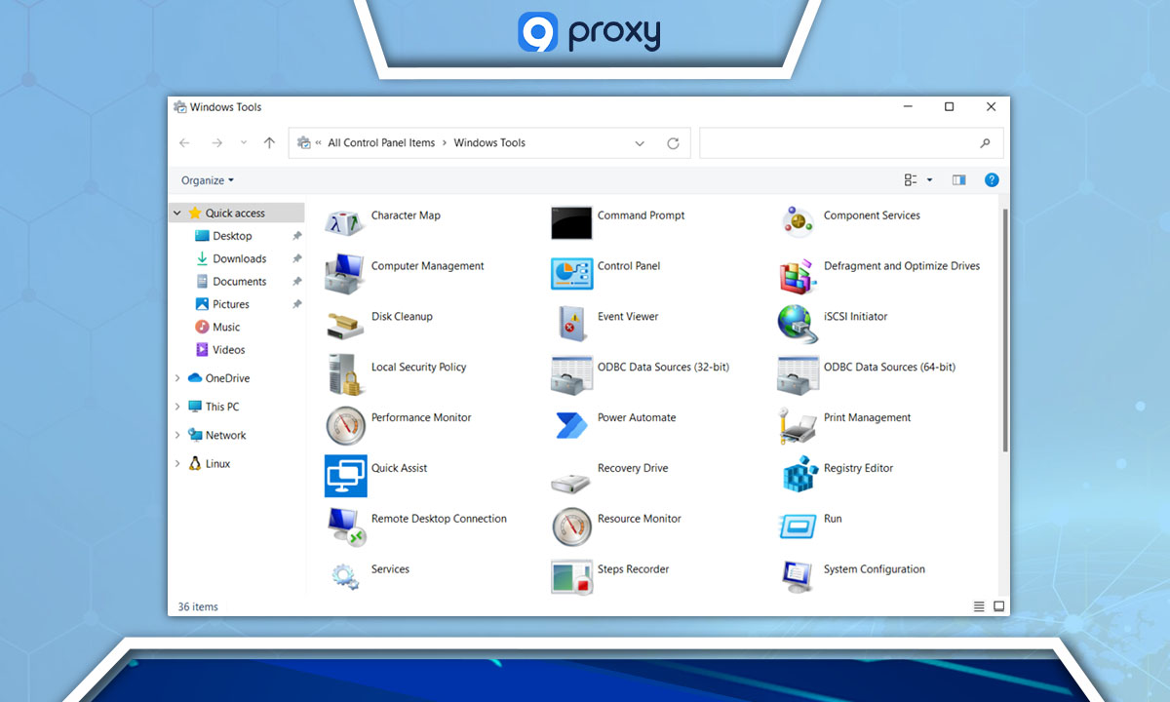Open Disk Cleanup
Screen dimensions: 1170x702
(403, 316)
